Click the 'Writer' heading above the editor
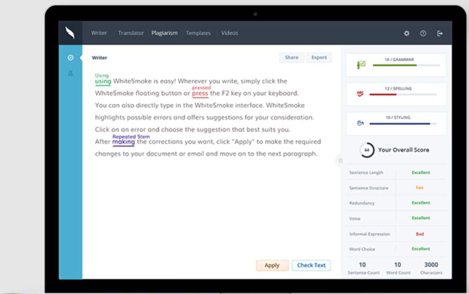 click(x=99, y=58)
